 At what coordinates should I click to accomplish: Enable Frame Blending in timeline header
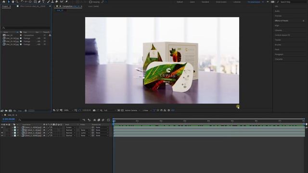pyautogui.click(x=99, y=120)
